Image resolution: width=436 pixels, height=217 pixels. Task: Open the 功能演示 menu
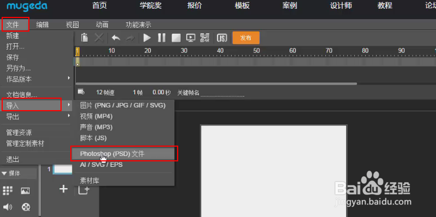pyautogui.click(x=138, y=25)
